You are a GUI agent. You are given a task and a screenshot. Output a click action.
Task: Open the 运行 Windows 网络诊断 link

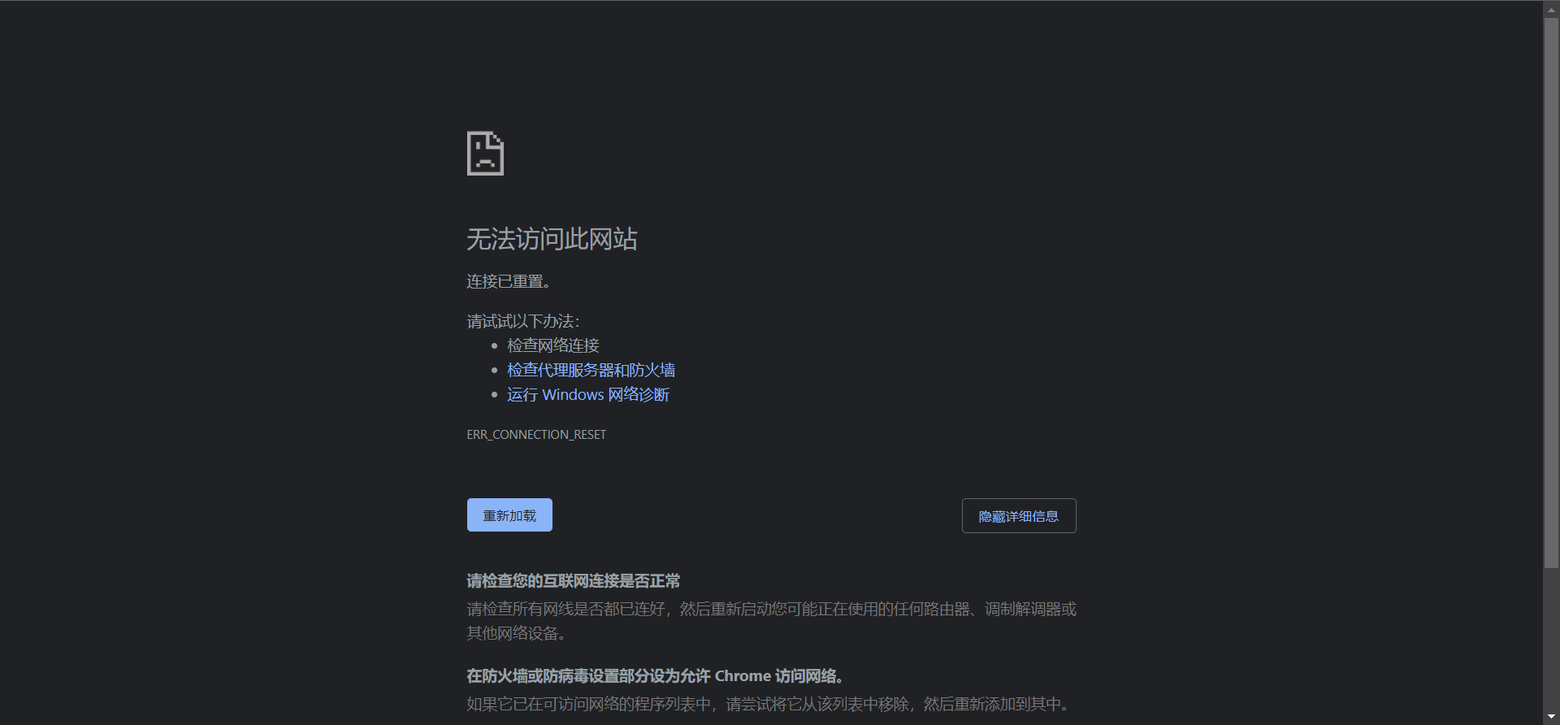[x=587, y=395]
